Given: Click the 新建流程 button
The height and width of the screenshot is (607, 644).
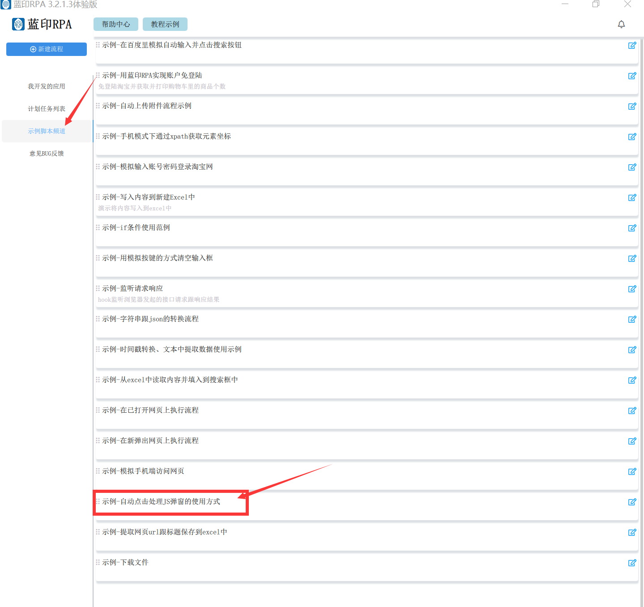Looking at the screenshot, I should [x=47, y=49].
